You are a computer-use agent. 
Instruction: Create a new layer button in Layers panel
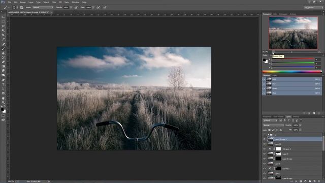314,181
